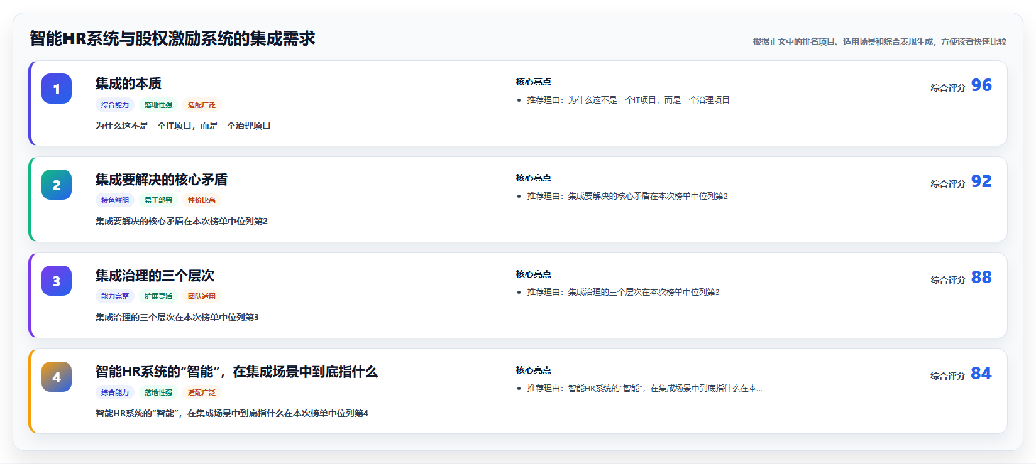The height and width of the screenshot is (464, 1036).
Task: Select the 适配广泛 tag in the rank 4 card
Action: click(x=202, y=392)
